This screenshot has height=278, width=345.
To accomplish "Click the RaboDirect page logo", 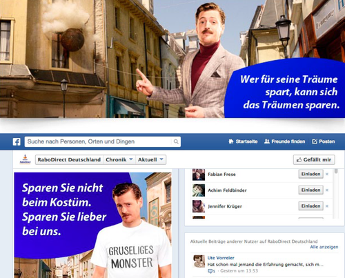I will click(x=25, y=159).
